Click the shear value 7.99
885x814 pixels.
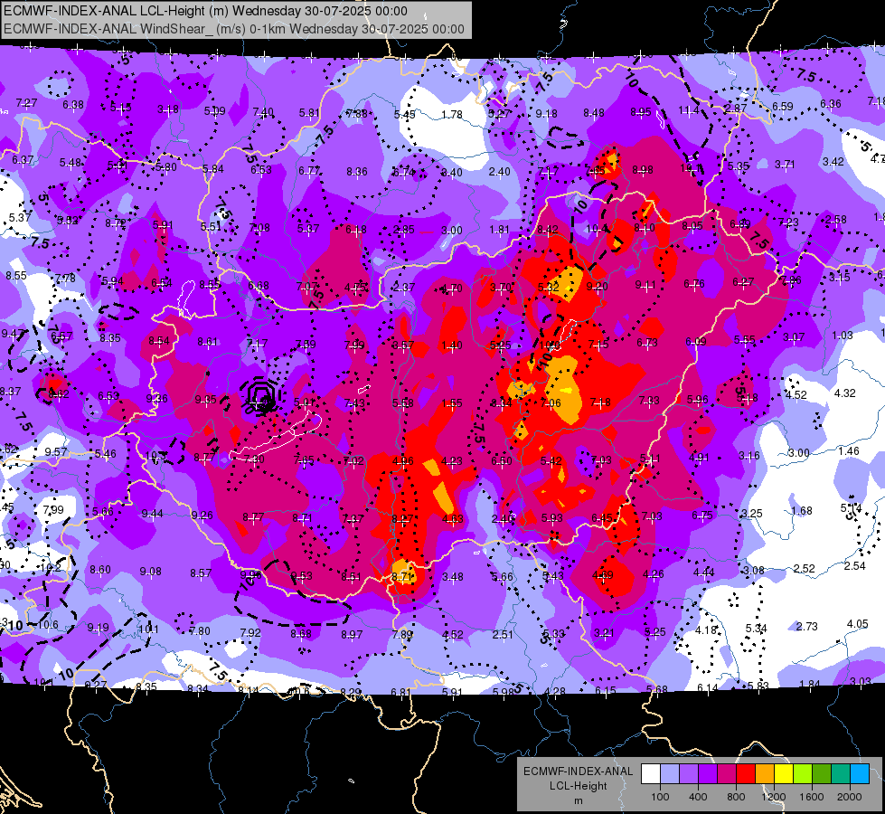(x=53, y=509)
